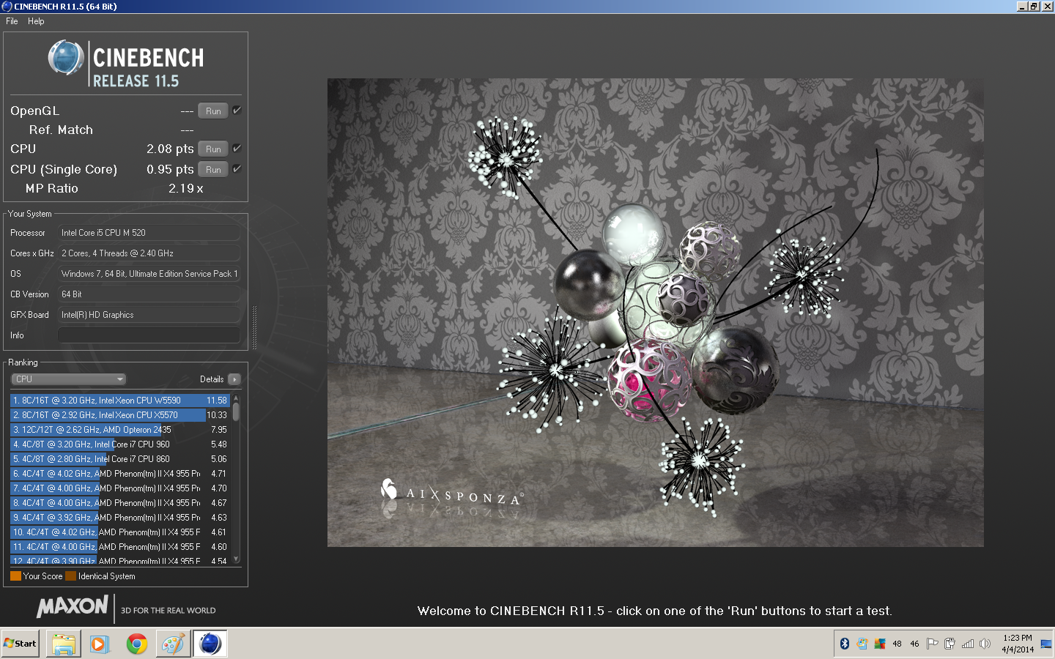Click the brown Identical System swatch
The width and height of the screenshot is (1055, 659).
click(x=70, y=576)
